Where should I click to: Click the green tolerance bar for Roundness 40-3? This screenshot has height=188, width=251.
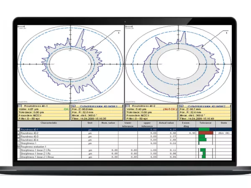point(202,137)
